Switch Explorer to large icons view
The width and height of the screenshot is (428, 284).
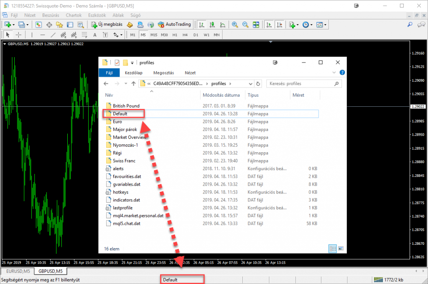click(341, 249)
